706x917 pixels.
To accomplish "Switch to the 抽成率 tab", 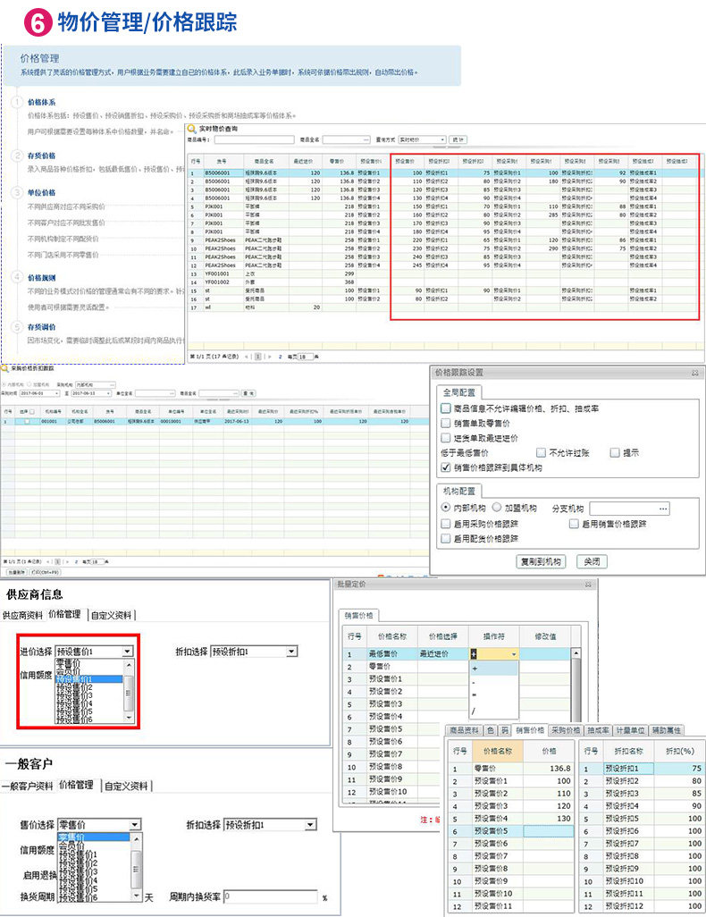I will pos(598,730).
